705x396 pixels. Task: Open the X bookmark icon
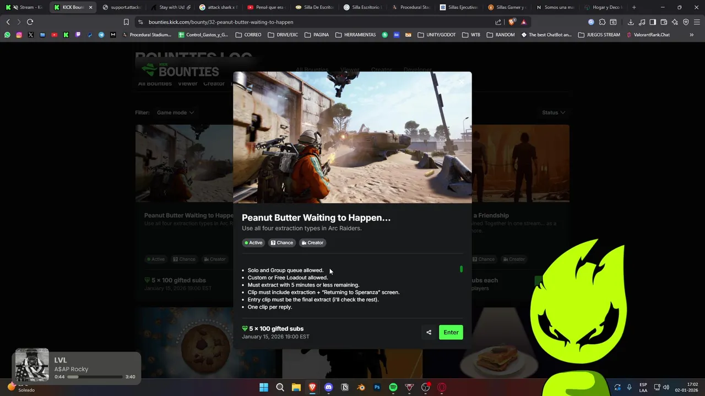coord(30,35)
